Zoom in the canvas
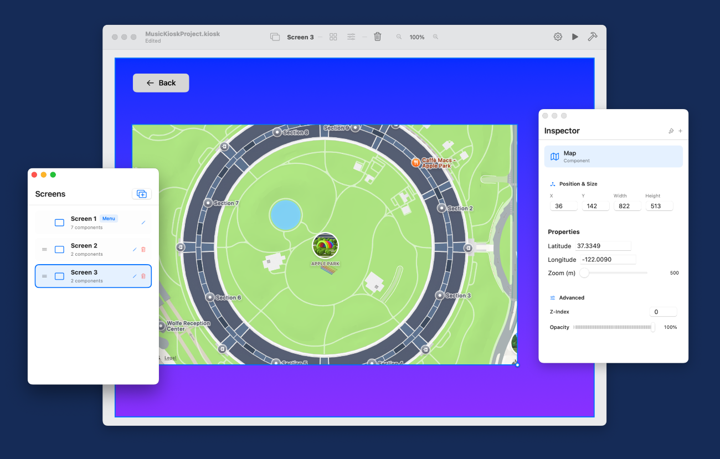This screenshot has height=459, width=720. [x=435, y=37]
